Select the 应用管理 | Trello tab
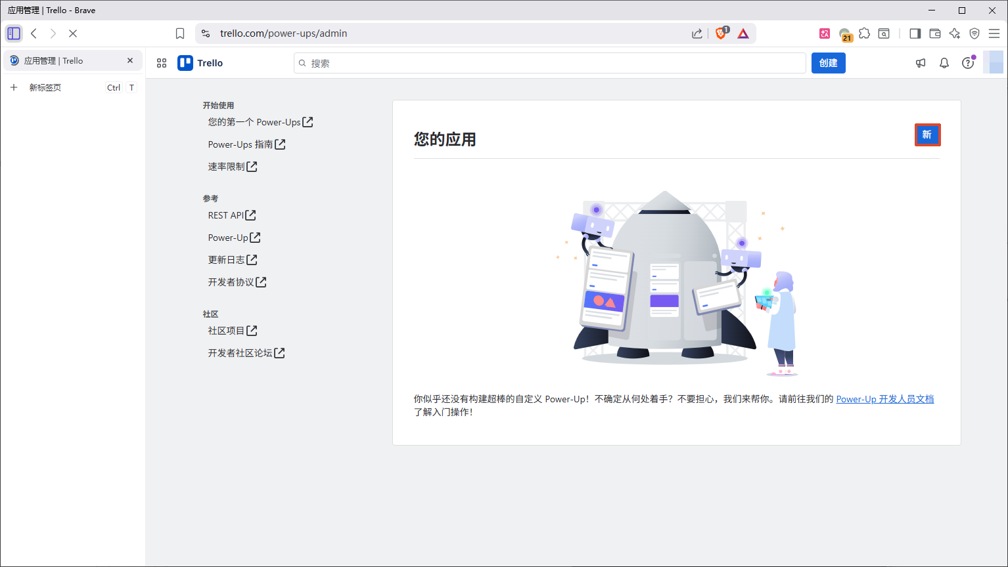 [x=72, y=60]
